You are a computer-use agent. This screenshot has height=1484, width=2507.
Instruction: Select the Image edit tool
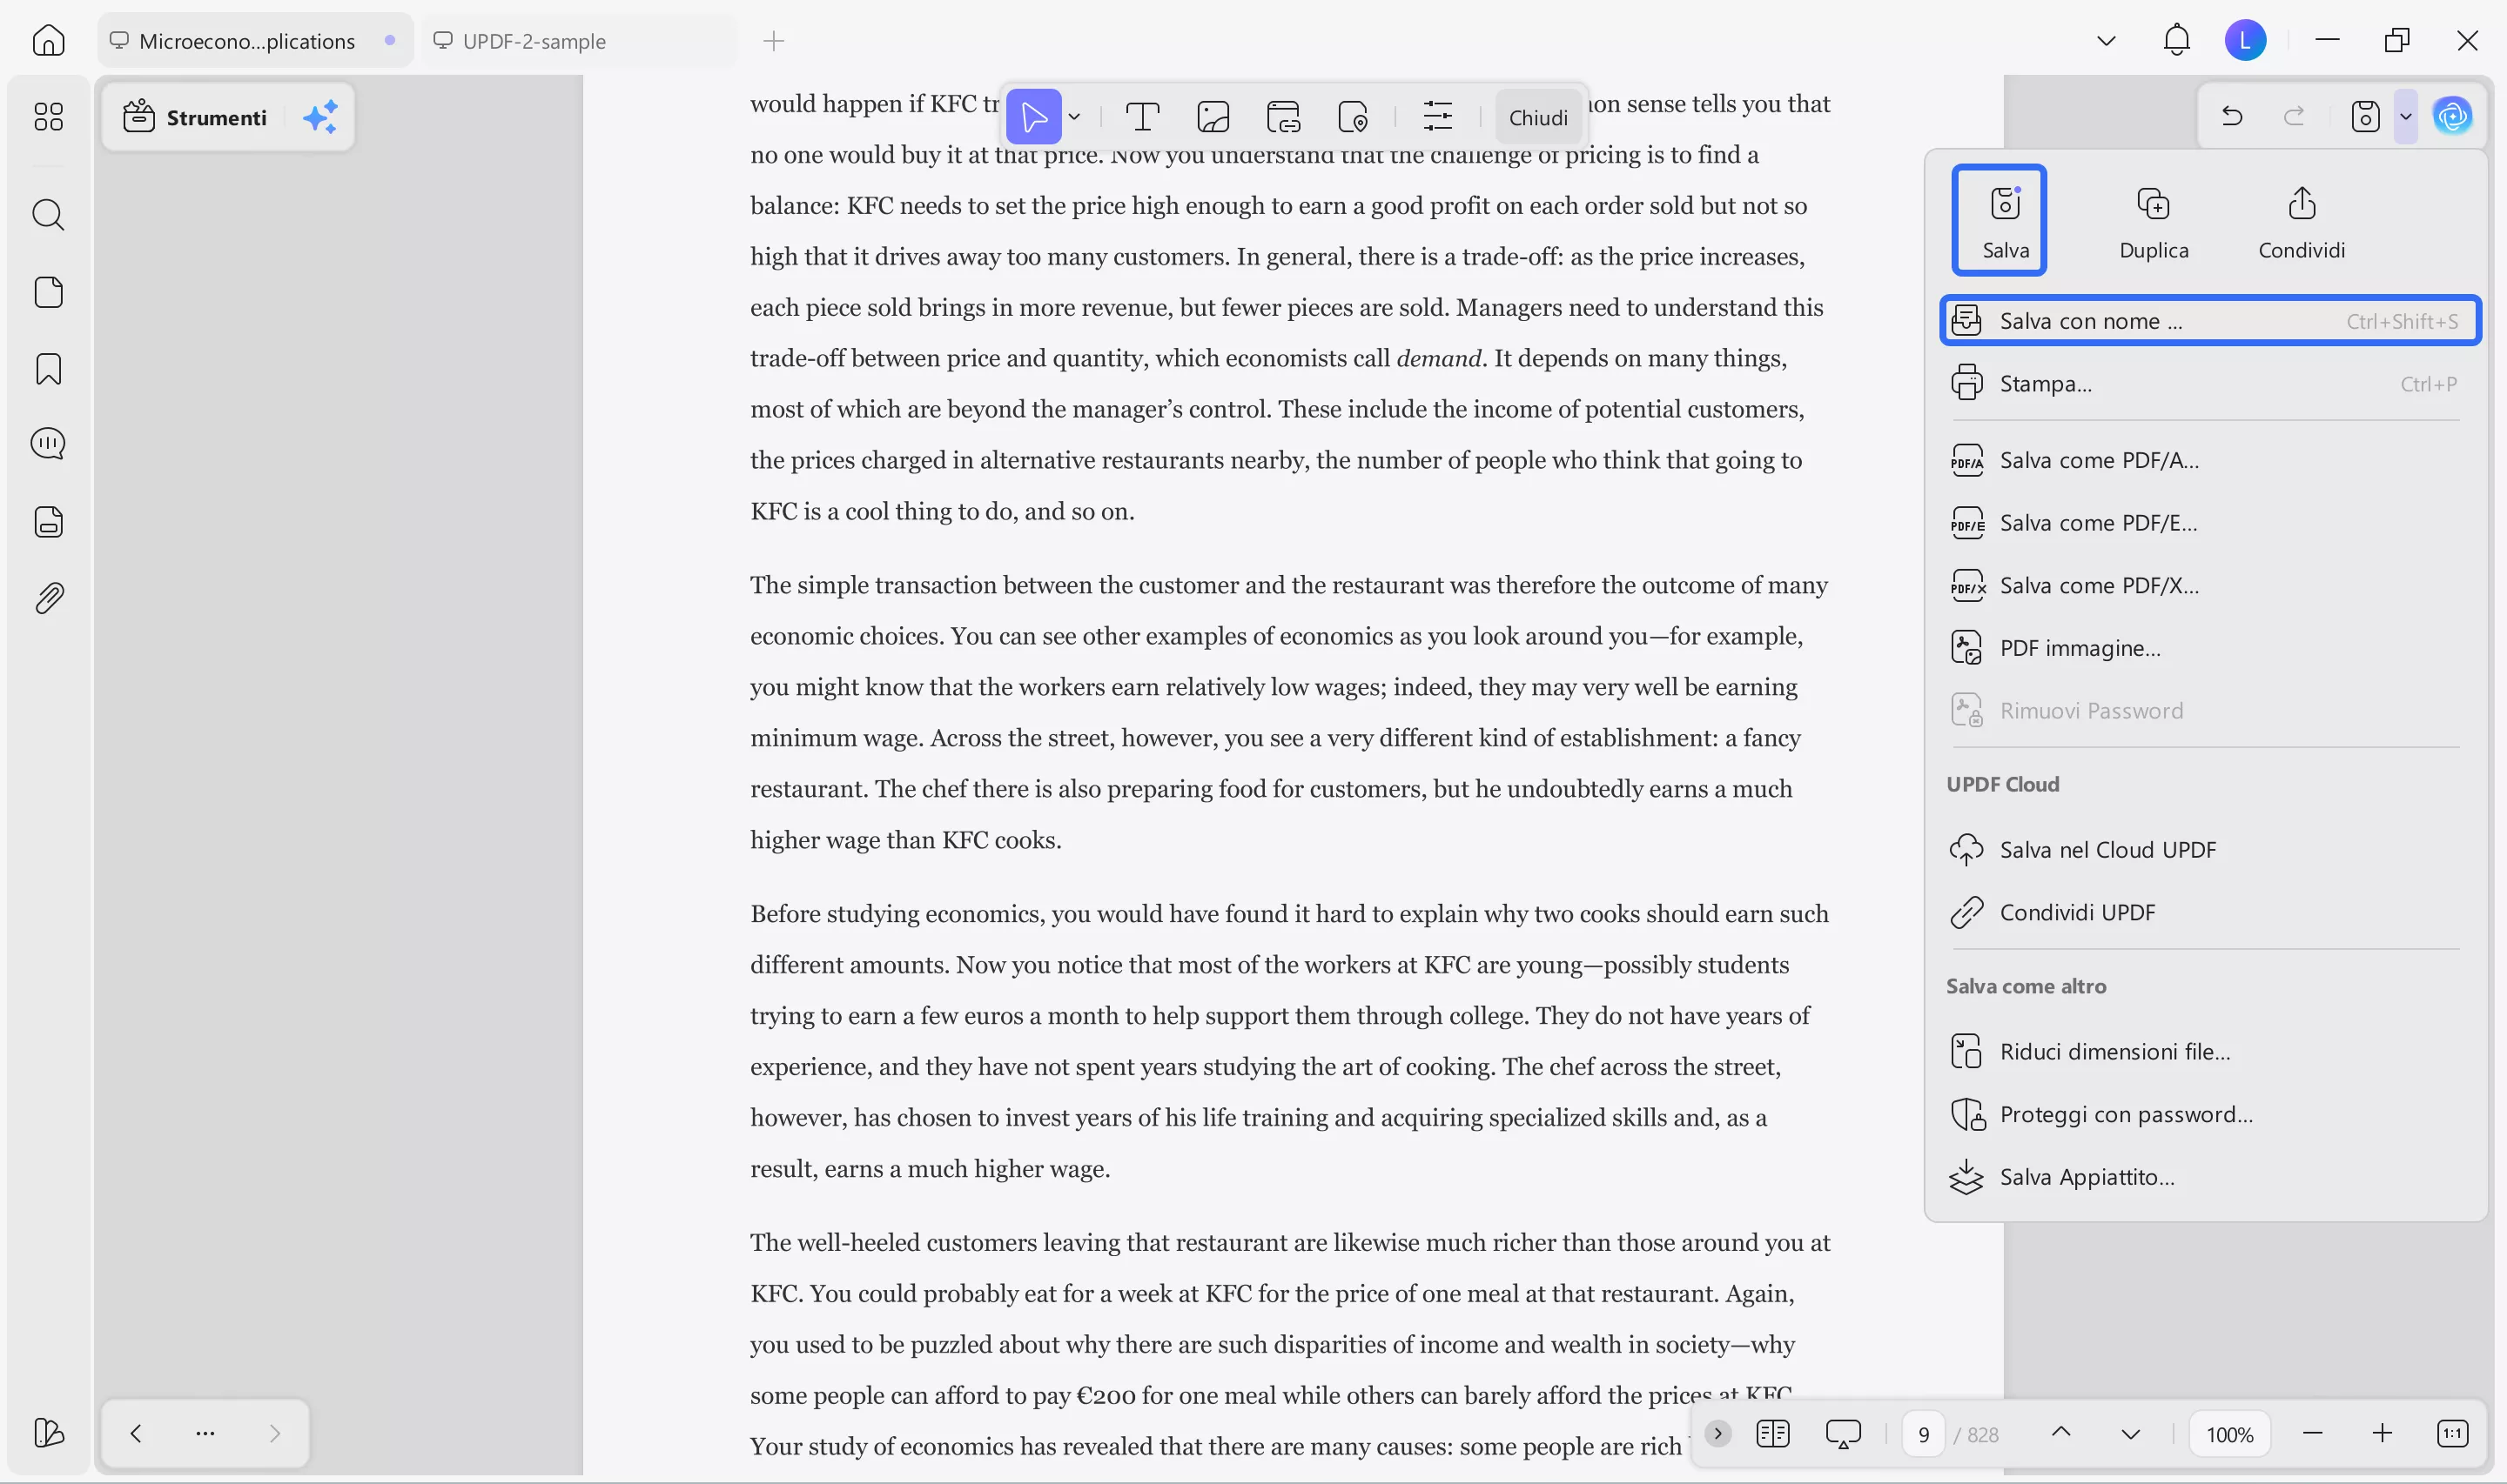1213,117
